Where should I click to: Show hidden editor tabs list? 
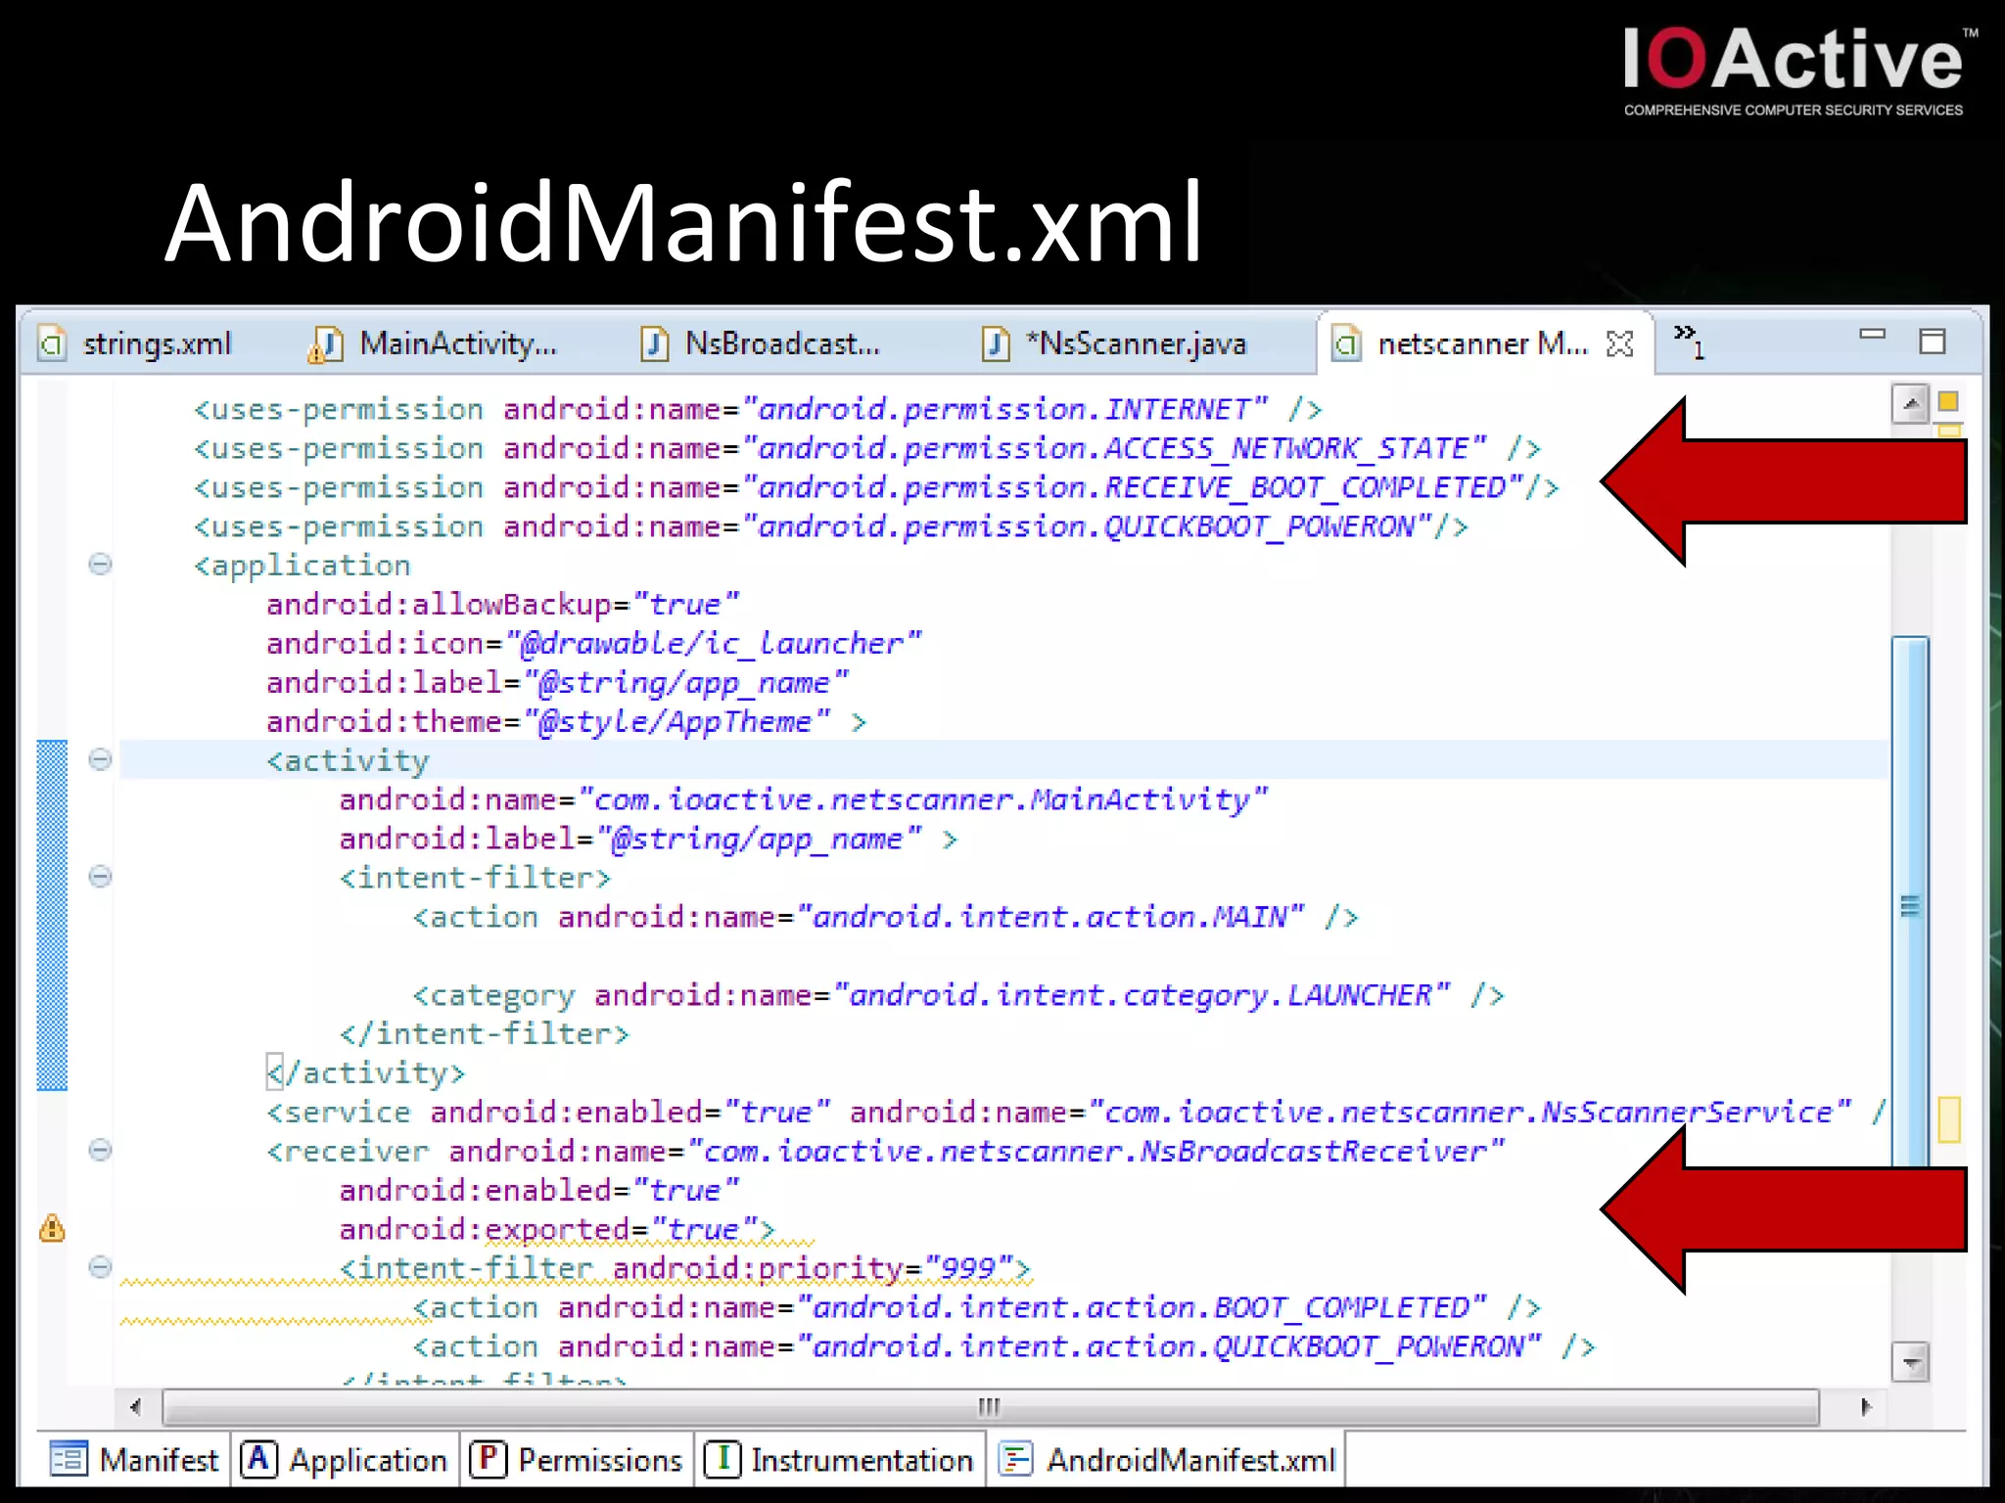pyautogui.click(x=1689, y=341)
